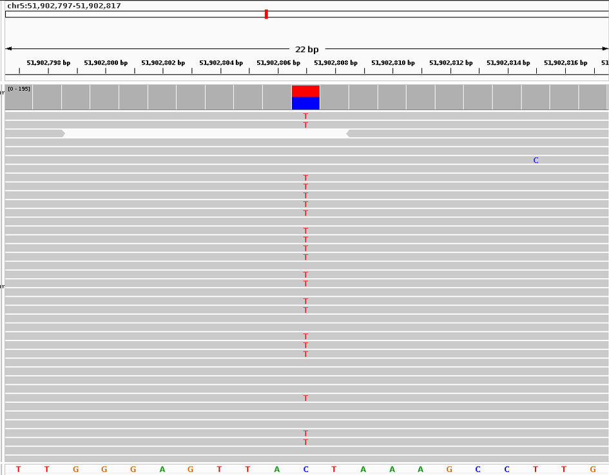Image resolution: width=609 pixels, height=475 pixels.
Task: Click the blue segment of the coverage allele bar
Action: coord(305,104)
